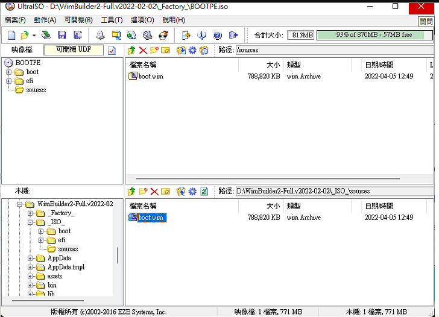Expand boot folder under BOOTPE image tree
Viewport: 439px width, 317px height.
(x=8, y=72)
